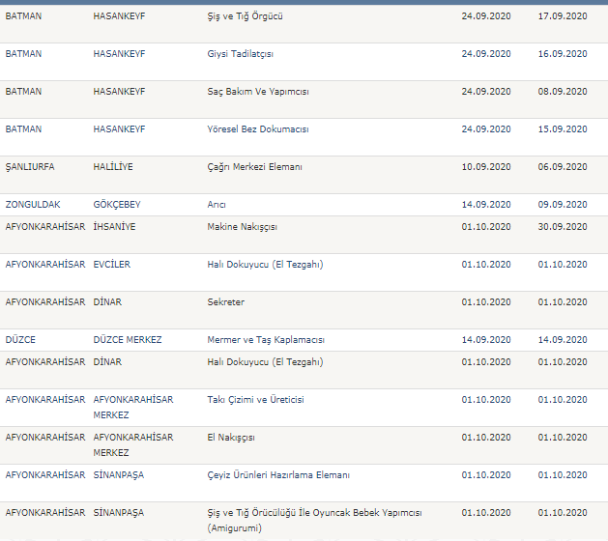This screenshot has width=608, height=541.
Task: Click the ŞANLIURFA province cell
Action: click(30, 167)
